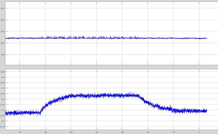Click the 350 y-axis label on upper plot
Screen dimensions: 218x134
3,8
